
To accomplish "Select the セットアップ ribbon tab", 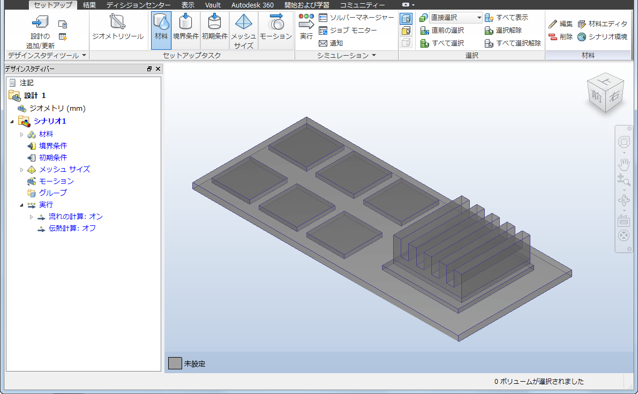I will pyautogui.click(x=53, y=5).
